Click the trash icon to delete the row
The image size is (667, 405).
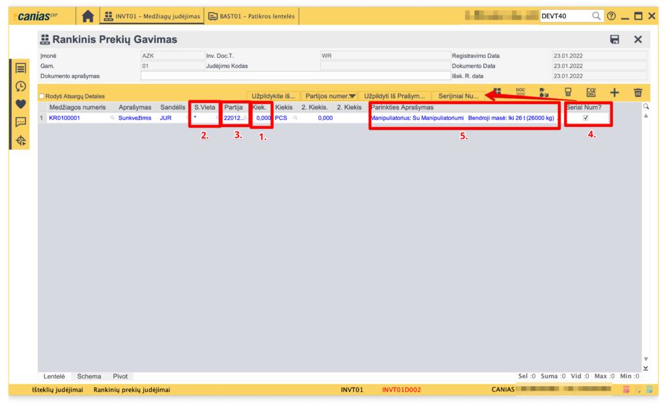click(638, 93)
